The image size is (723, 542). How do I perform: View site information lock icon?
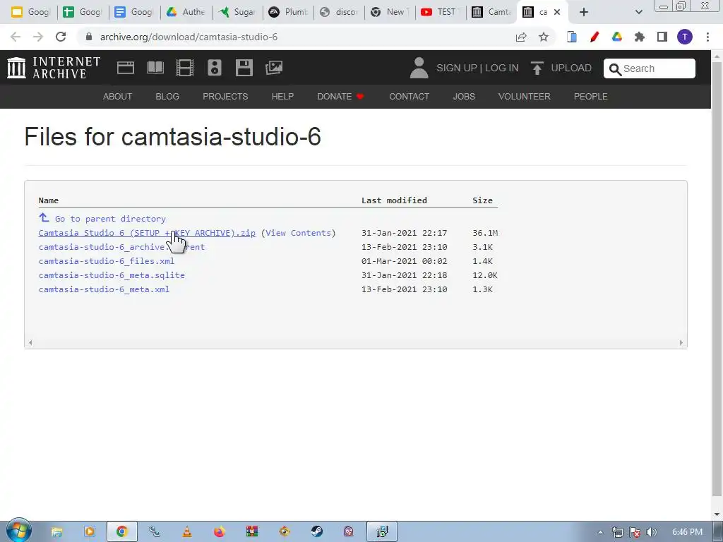coord(89,37)
